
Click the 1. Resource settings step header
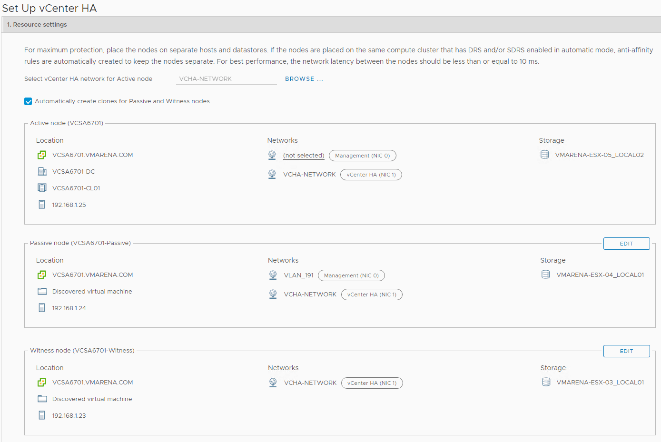pos(331,25)
